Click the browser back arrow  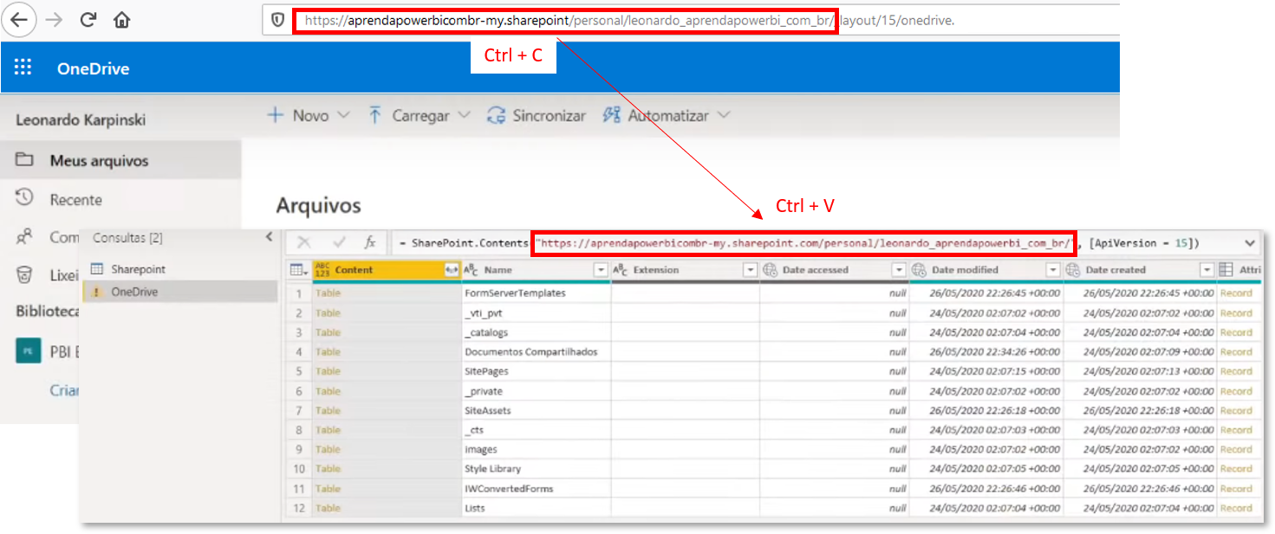point(19,19)
